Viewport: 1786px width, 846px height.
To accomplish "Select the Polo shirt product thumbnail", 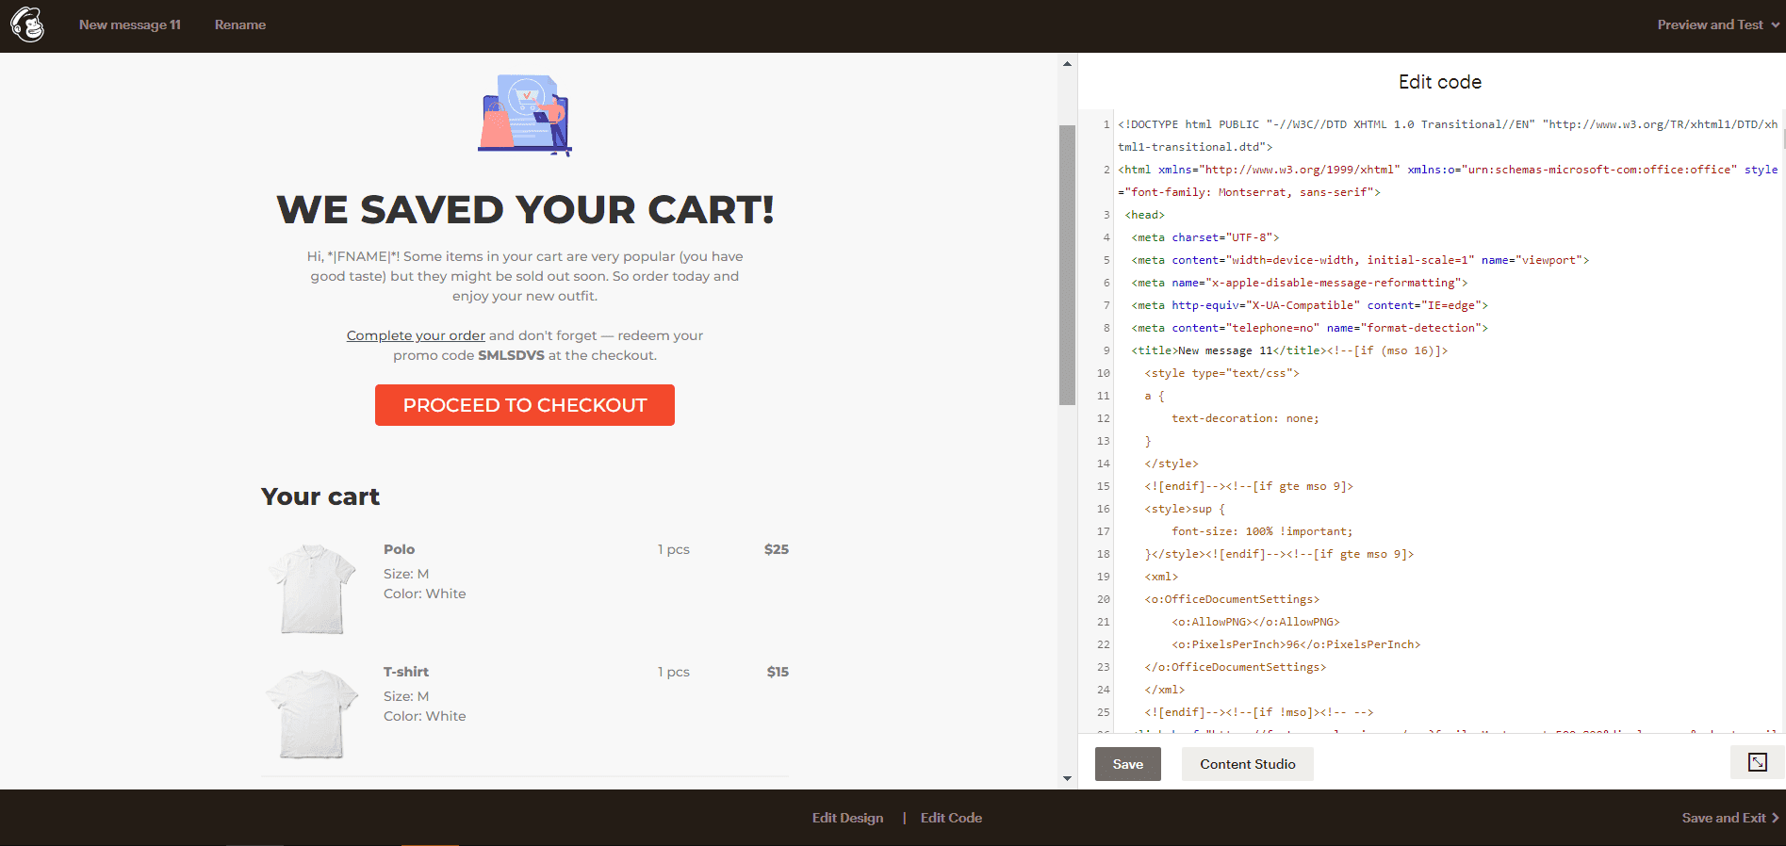I will 312,589.
